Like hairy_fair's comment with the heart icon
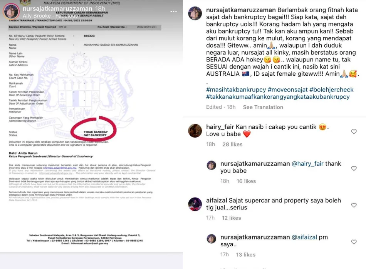This screenshot has height=269, width=366. pyautogui.click(x=354, y=131)
